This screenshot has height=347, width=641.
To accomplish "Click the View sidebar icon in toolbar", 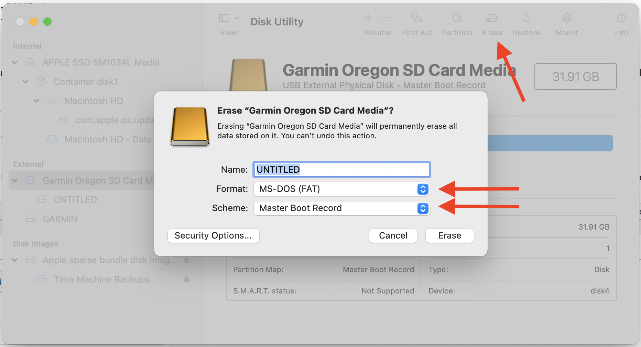I will pos(224,18).
